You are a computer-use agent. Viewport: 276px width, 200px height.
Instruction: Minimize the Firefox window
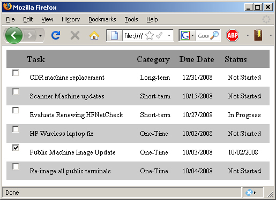point(249,7)
